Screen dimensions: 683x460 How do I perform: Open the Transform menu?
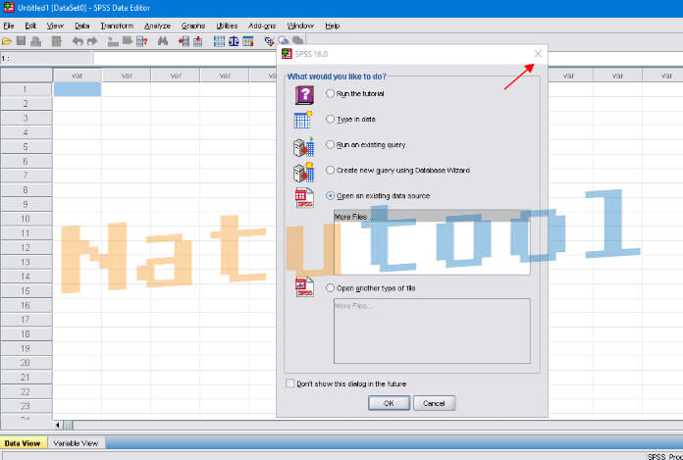click(117, 26)
